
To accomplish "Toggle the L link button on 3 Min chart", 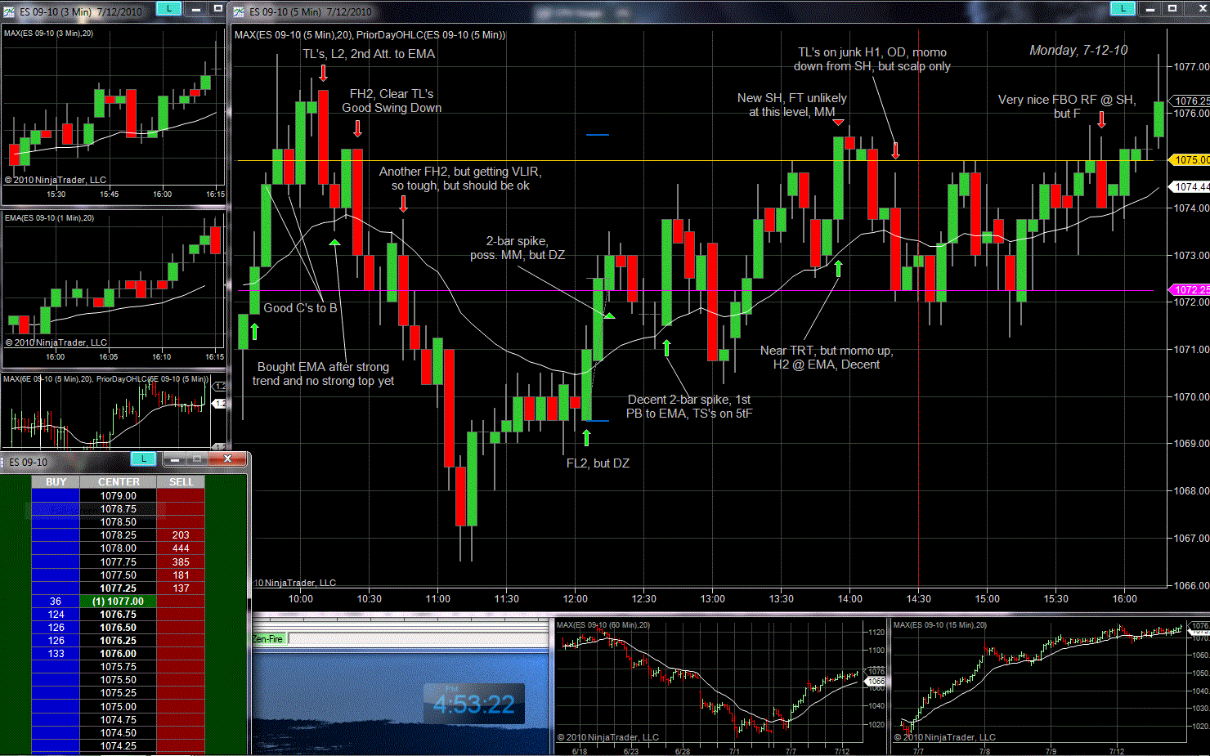I will [x=168, y=8].
